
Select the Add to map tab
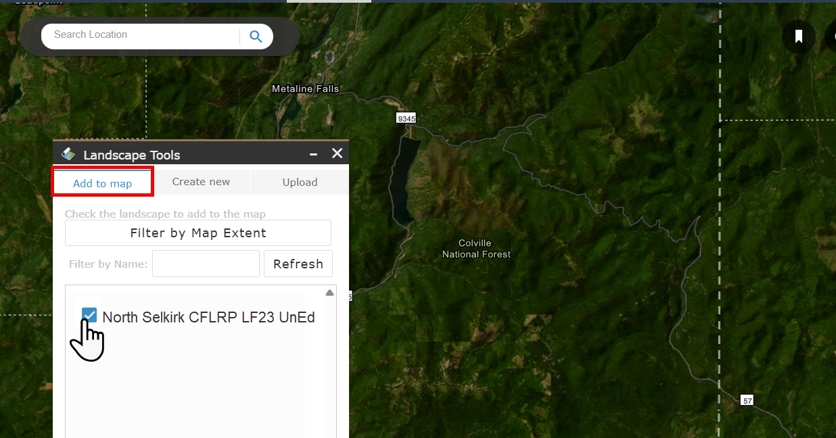tap(102, 183)
